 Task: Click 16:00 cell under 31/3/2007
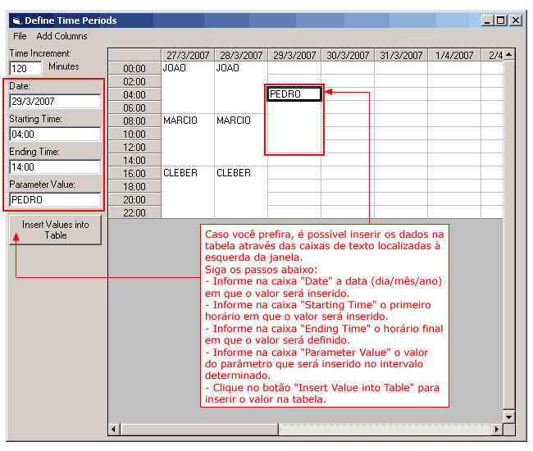click(401, 173)
